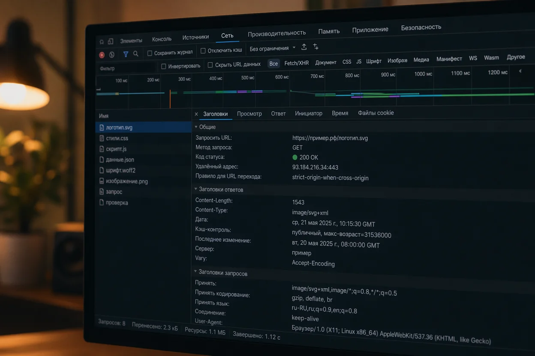The image size is (535, 356).
Task: Clear the network log with the clear icon
Action: (x=112, y=54)
